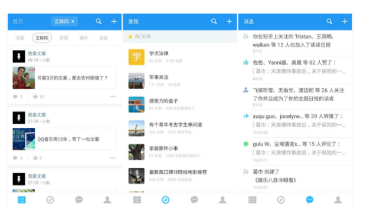Tap blue home feed icon in first screen
This screenshot has height=222, width=370.
(22, 200)
